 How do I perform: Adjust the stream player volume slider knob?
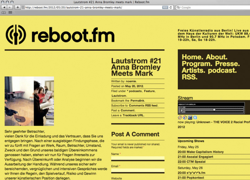[x=214, y=110]
